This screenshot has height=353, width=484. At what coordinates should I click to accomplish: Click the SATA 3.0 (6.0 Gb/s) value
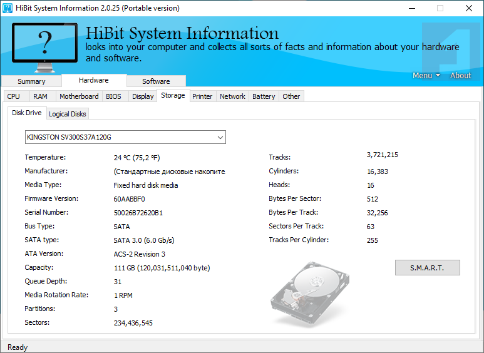tap(144, 240)
